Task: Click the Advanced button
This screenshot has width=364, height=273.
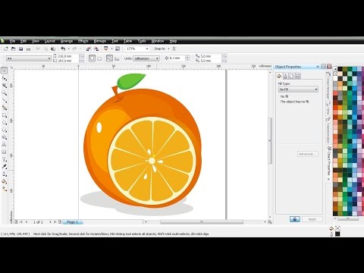Action: click(x=308, y=154)
